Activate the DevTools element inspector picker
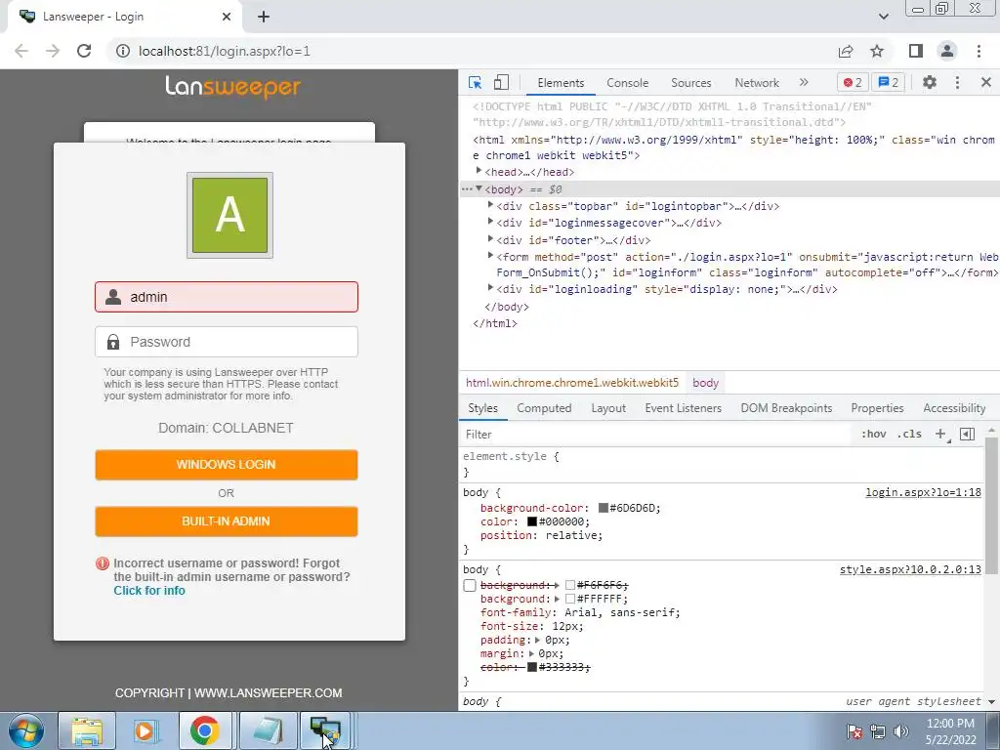 coord(476,82)
